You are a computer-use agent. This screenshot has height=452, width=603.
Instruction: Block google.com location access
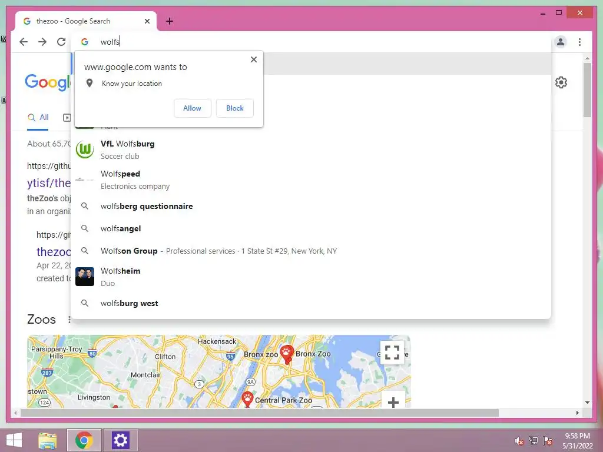pos(234,108)
